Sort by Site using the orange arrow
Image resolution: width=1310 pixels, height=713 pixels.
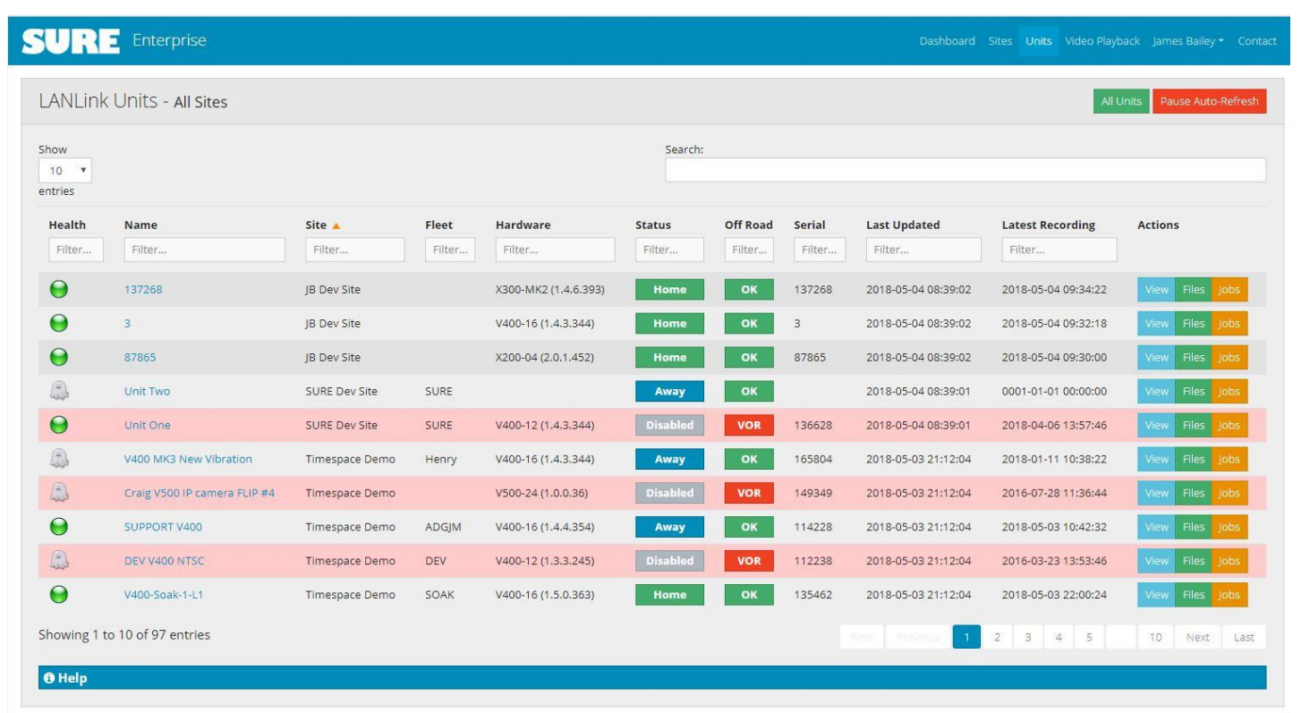336,225
